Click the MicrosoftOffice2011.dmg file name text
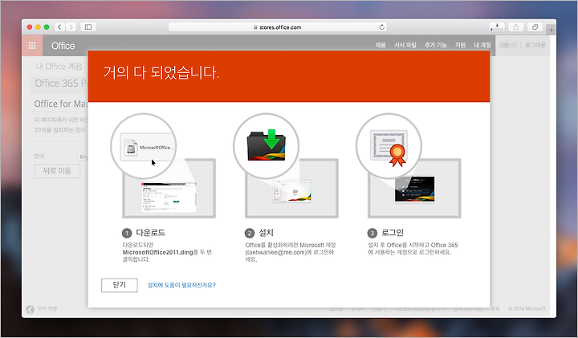 point(158,252)
